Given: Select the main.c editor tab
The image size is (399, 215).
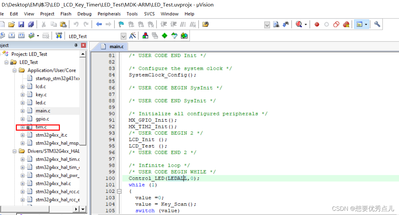Looking at the screenshot, I should pos(117,46).
